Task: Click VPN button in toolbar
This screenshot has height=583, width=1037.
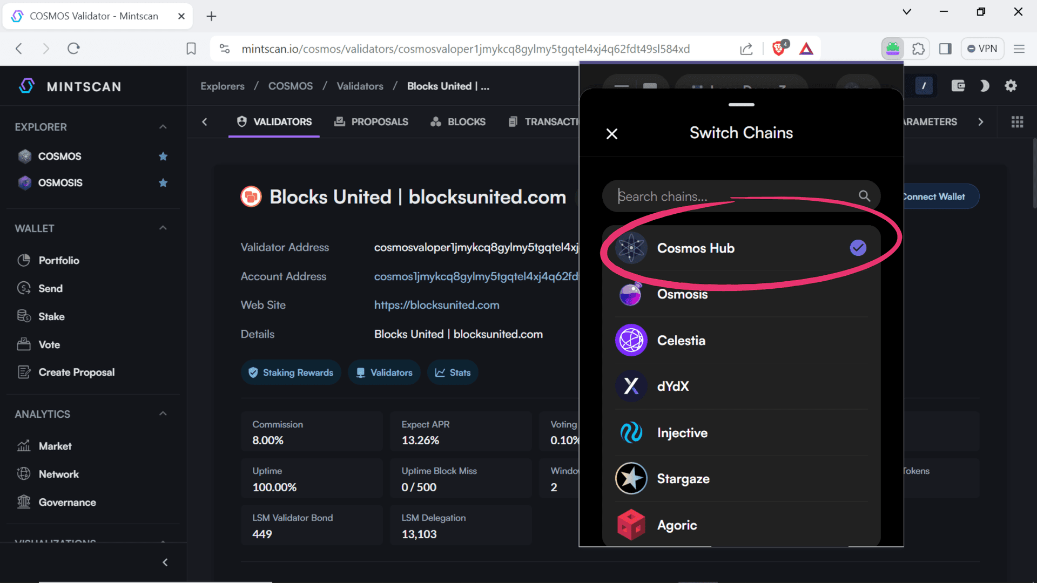Action: pos(982,49)
